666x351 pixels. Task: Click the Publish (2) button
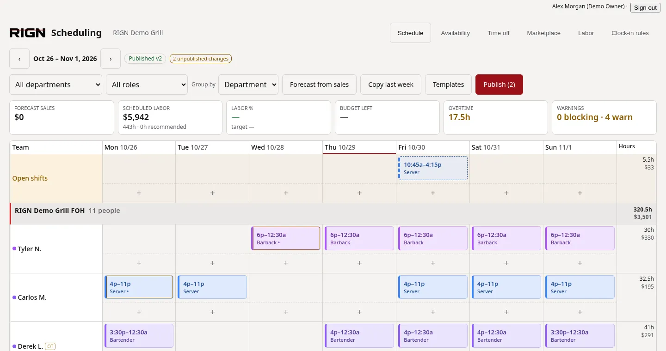tap(499, 85)
